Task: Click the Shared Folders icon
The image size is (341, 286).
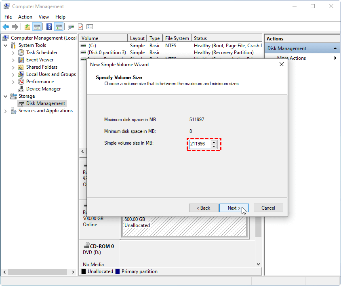Action: point(21,67)
